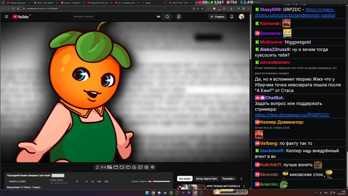Adjust the Громк. алерта volume slider
Viewport: 348px width, 196px height.
[159, 182]
